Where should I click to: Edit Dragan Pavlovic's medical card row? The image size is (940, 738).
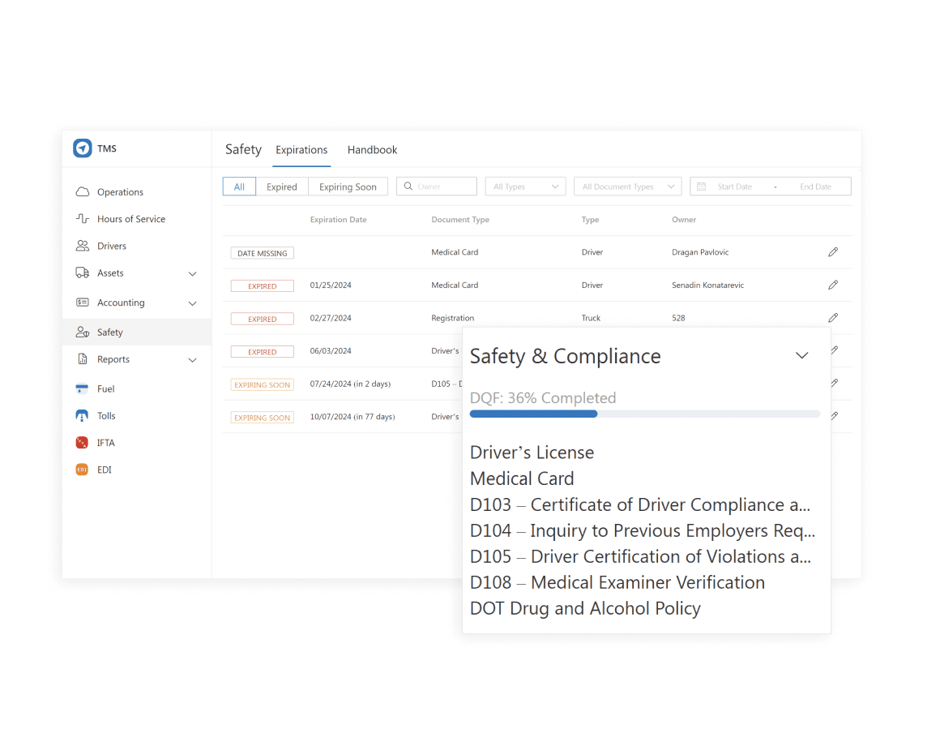[833, 252]
